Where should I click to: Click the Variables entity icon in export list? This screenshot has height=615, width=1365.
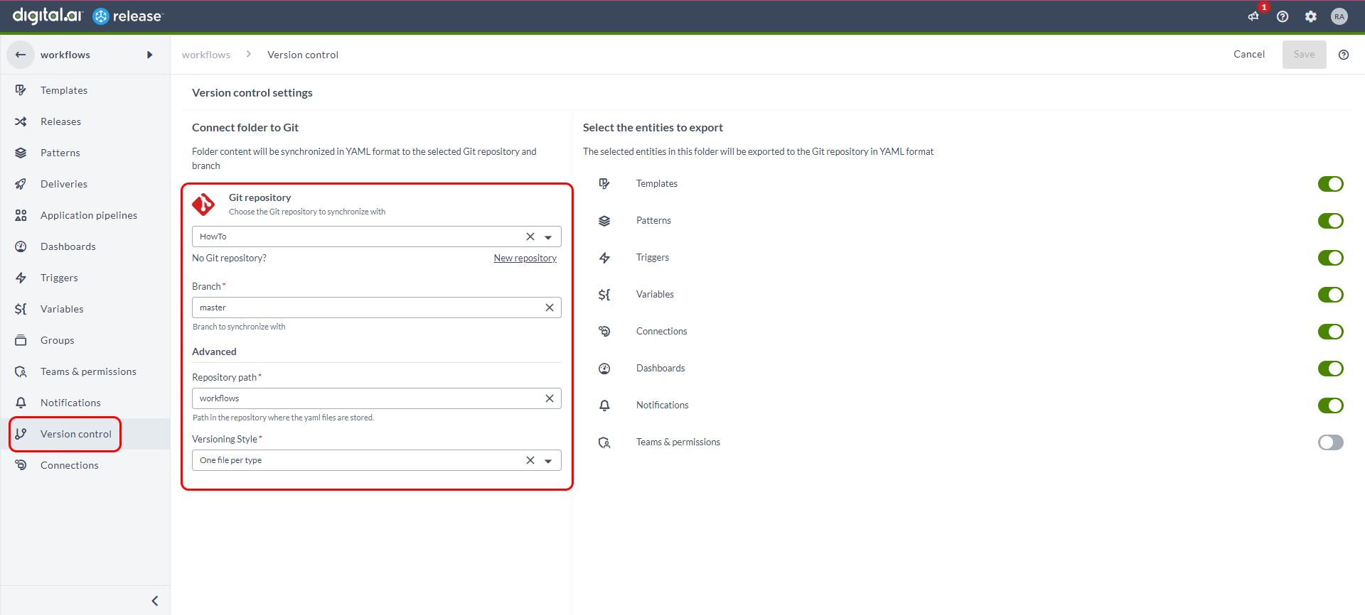[604, 295]
